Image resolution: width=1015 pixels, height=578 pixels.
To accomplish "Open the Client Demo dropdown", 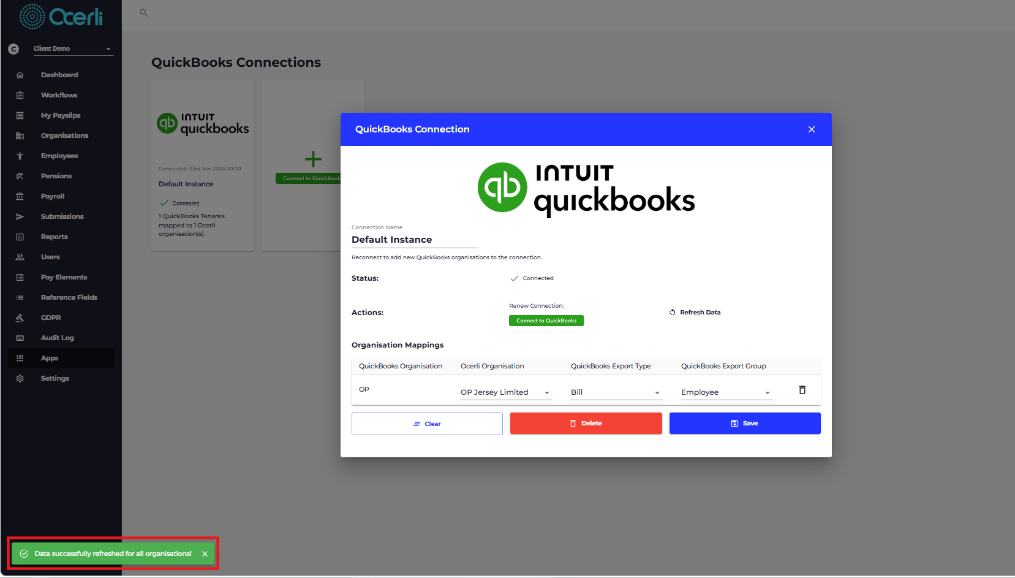I will tap(73, 48).
